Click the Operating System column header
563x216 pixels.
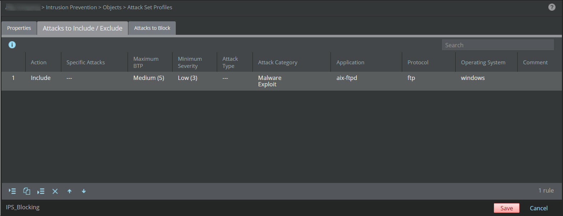(x=486, y=62)
